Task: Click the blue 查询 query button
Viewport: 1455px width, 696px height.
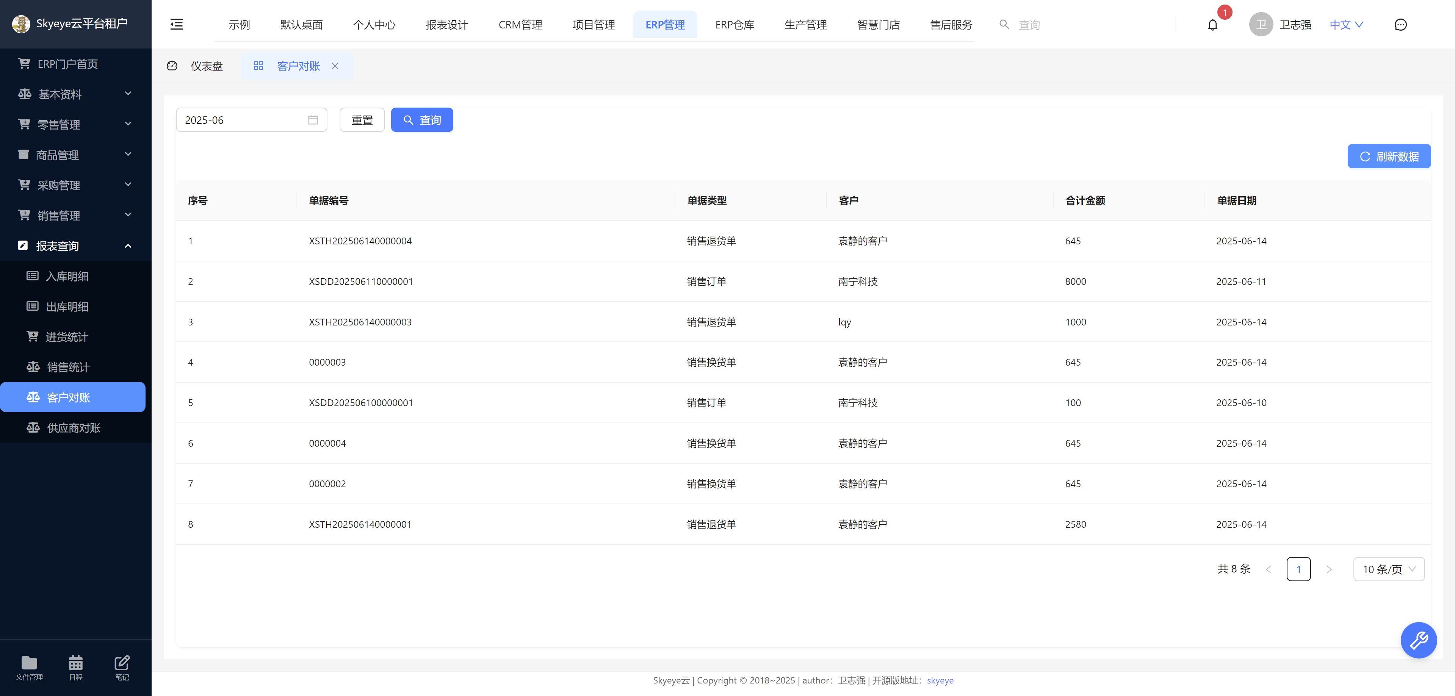Action: coord(422,120)
